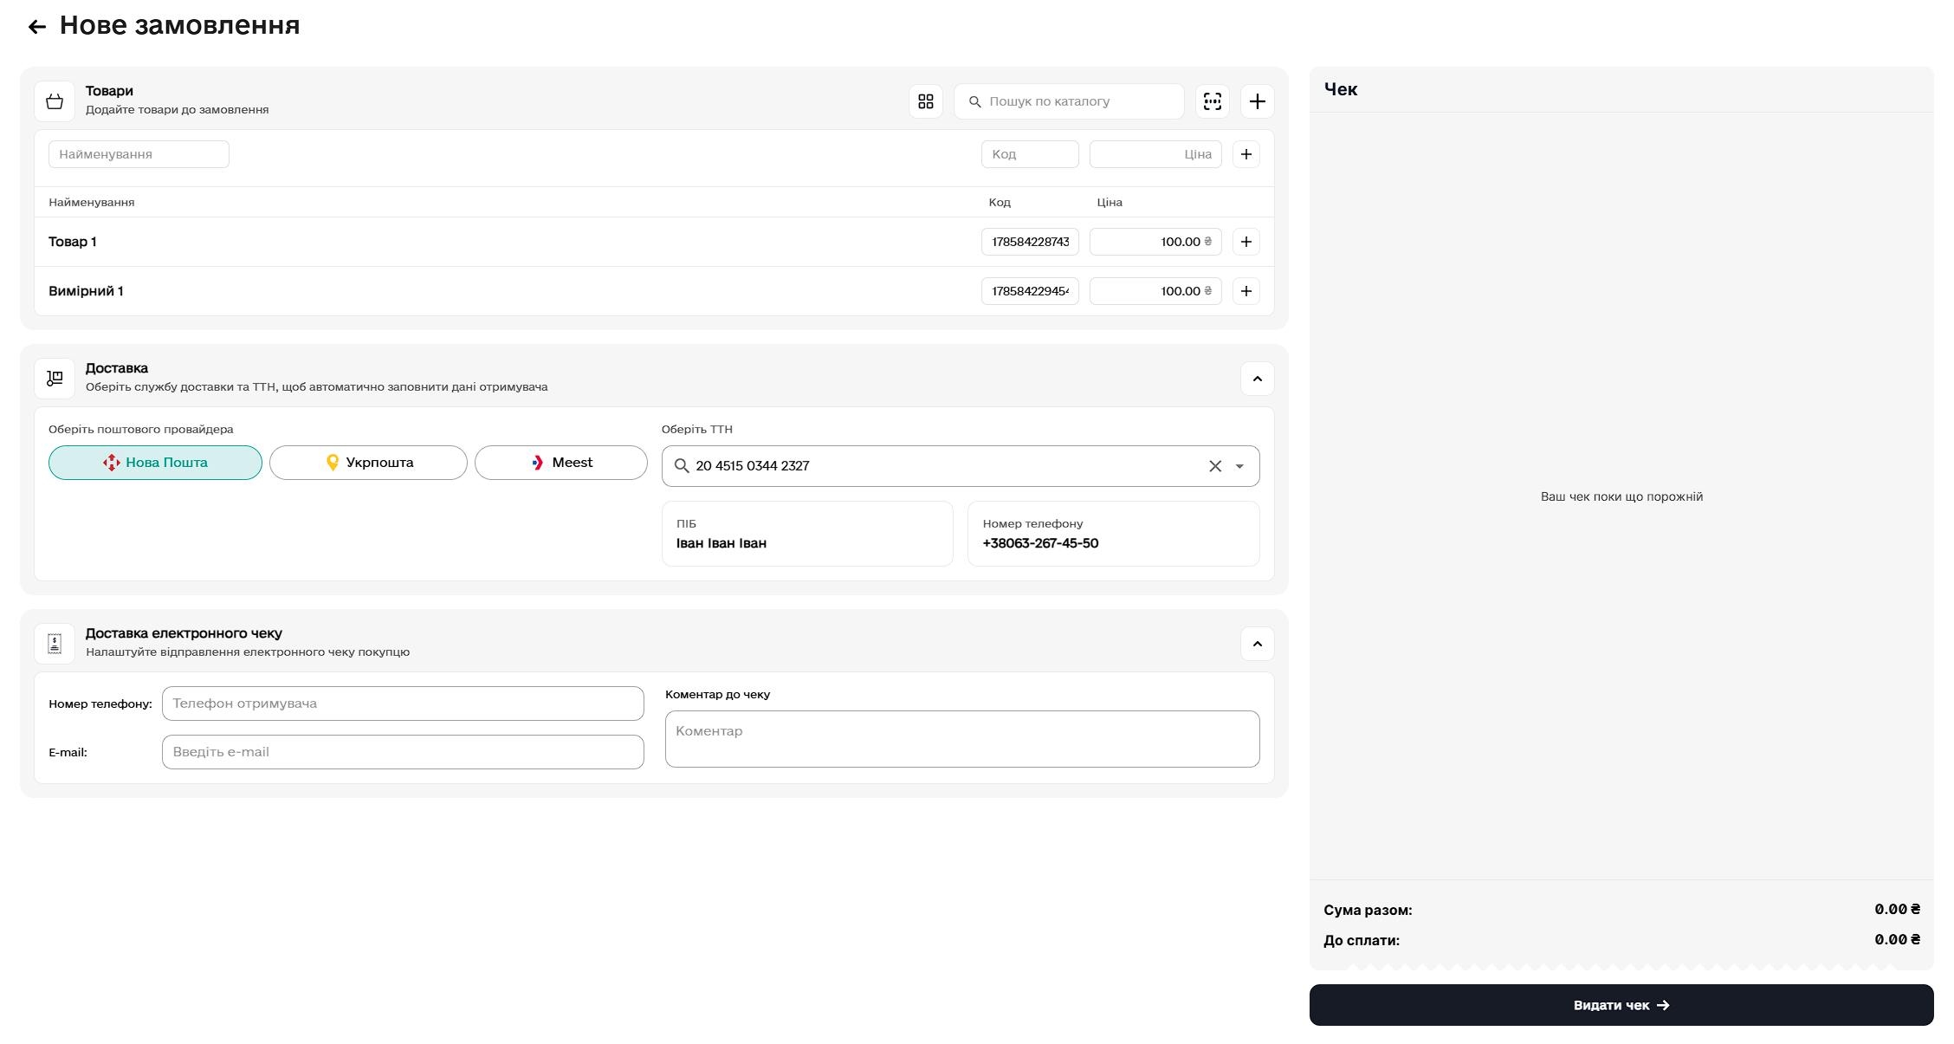Screen dimensions: 1954x1044
Task: Click the Код input field for new item
Action: click(1030, 154)
